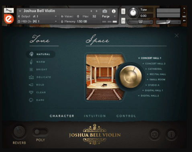Viewport: 192px width, 152px height.
Task: Click the lotus icon beside Delicate
Action: (x=31, y=77)
